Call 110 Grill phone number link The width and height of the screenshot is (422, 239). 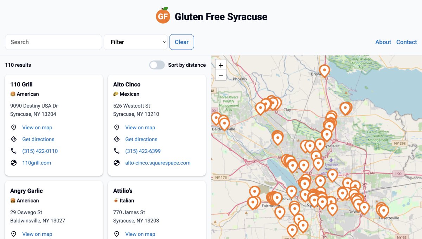(x=40, y=151)
